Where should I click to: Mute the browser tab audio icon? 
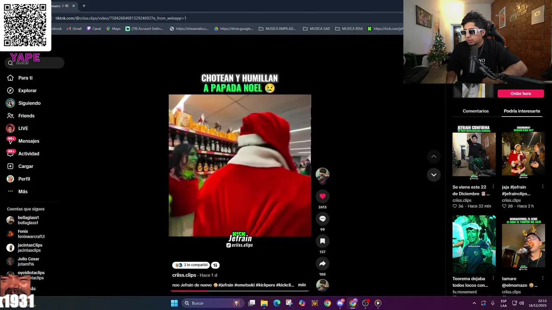[x=66, y=6]
